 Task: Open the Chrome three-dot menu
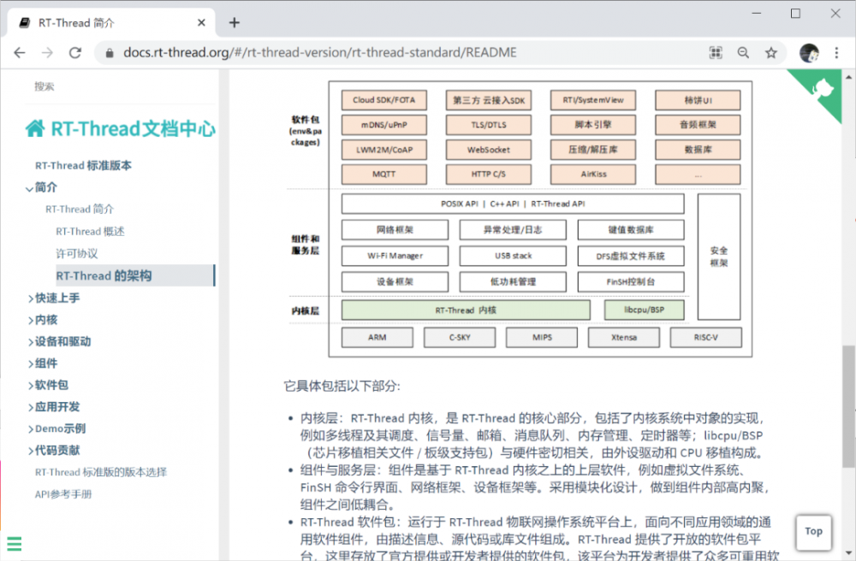click(837, 53)
